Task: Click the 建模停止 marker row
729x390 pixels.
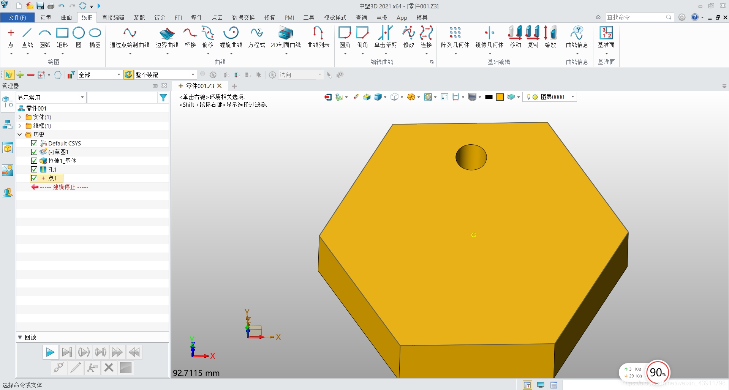Action: pos(60,187)
